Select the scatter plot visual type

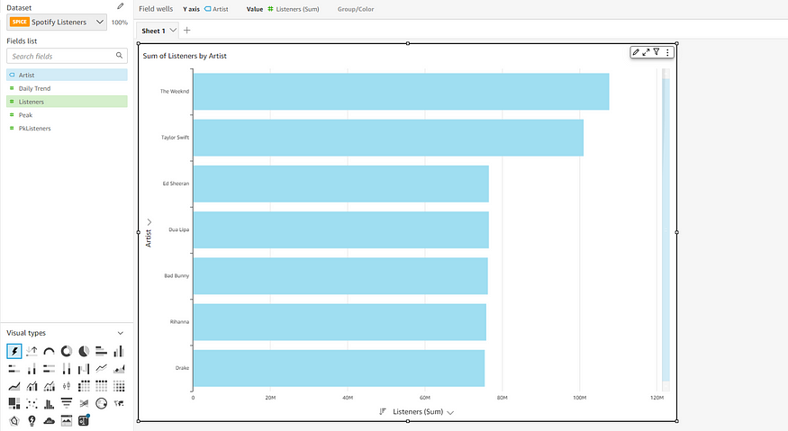coord(32,403)
